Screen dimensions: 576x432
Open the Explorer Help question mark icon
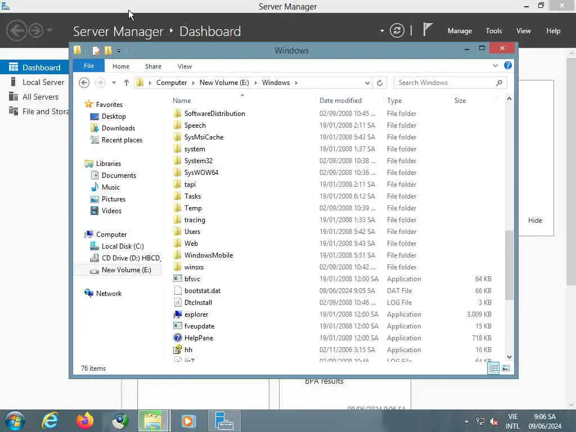(508, 65)
